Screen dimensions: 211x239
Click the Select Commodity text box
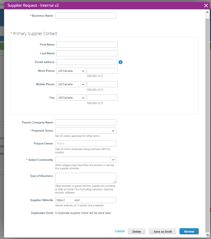coord(83,160)
